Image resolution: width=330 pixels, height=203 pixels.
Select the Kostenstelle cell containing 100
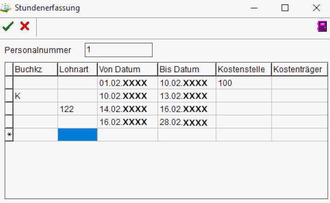(x=243, y=83)
